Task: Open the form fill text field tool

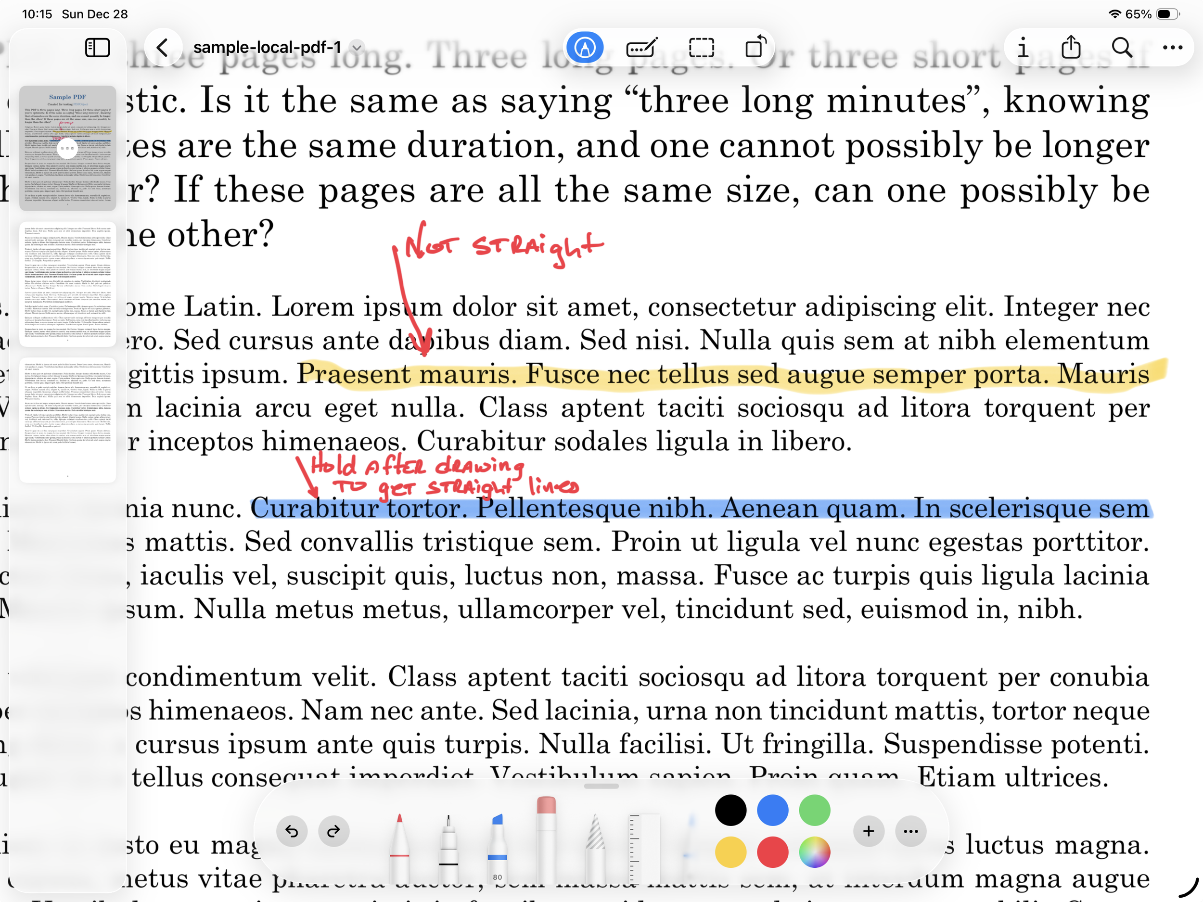Action: pos(642,48)
